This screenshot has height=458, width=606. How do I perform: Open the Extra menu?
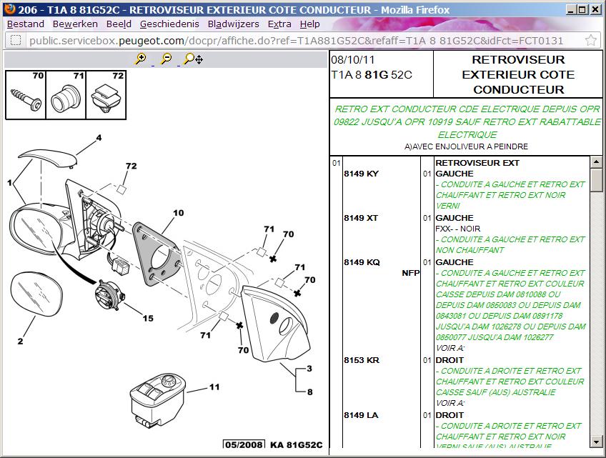pyautogui.click(x=279, y=24)
